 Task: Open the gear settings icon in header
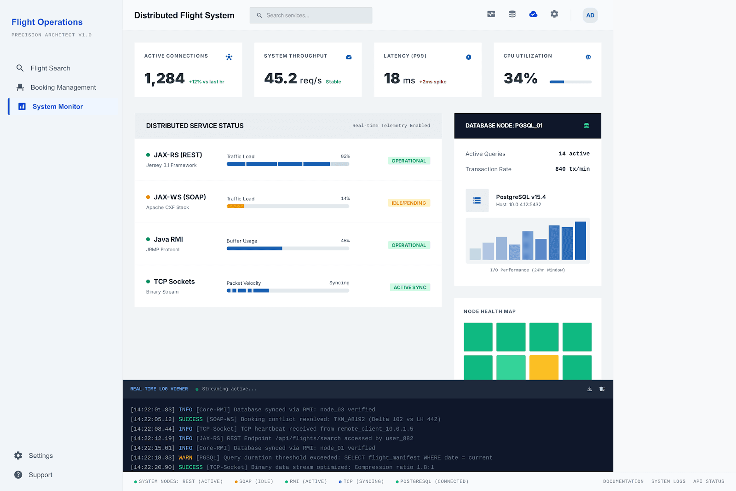(554, 14)
